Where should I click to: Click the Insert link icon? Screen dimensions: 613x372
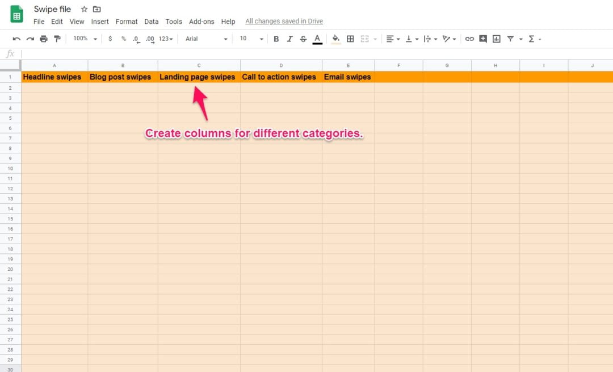pos(469,39)
